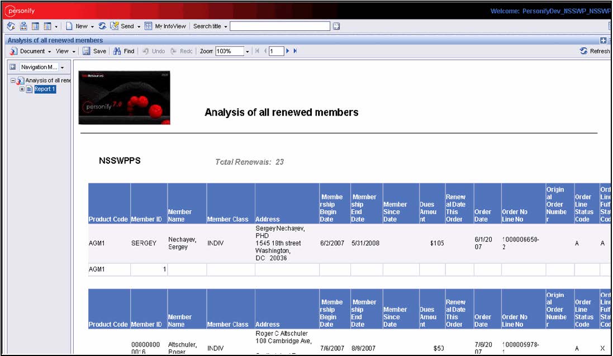Click the page number field

[x=276, y=51]
